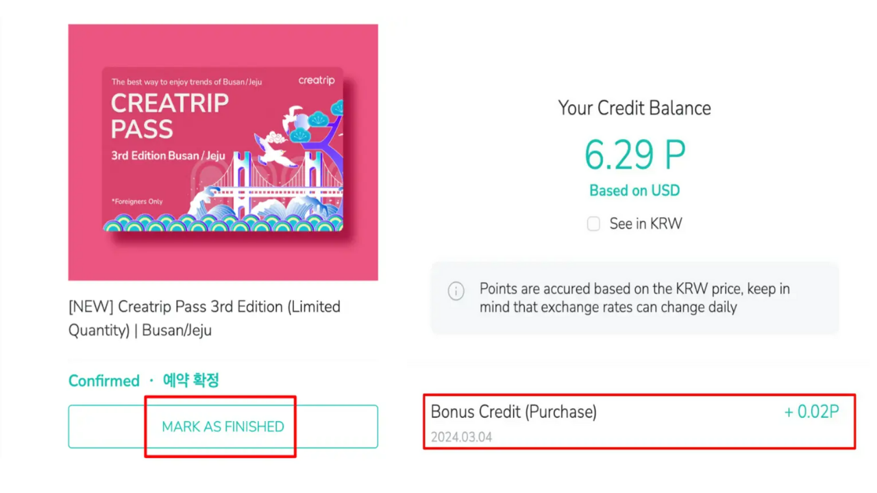The width and height of the screenshot is (877, 493).
Task: Click the green Confirmed status text
Action: [103, 381]
